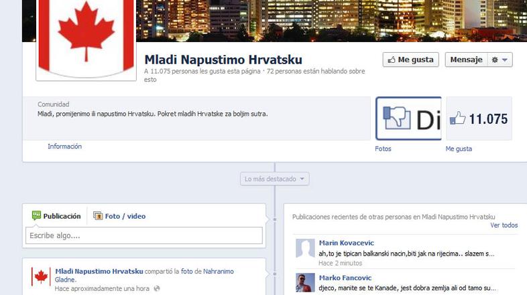Open the Fotos link

click(383, 149)
